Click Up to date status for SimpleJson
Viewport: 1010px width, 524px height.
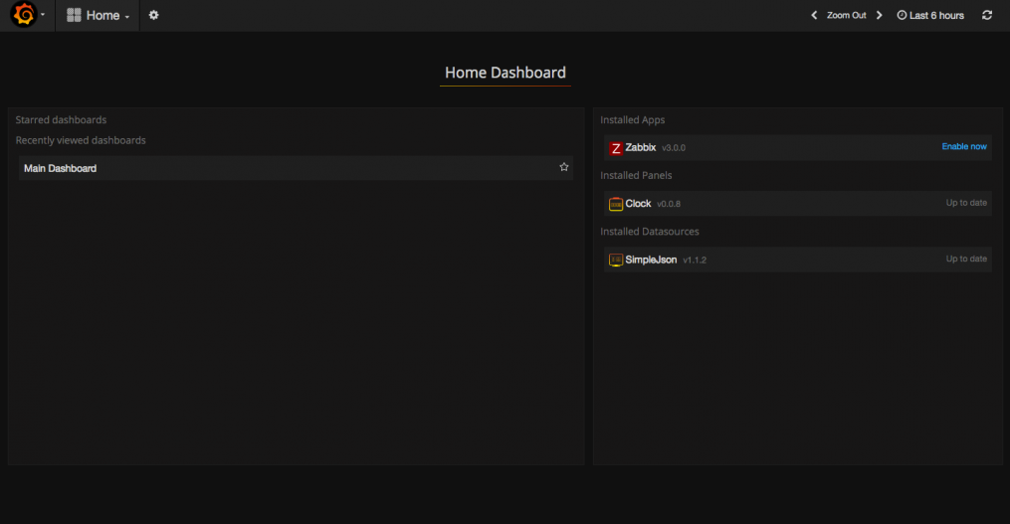click(966, 259)
